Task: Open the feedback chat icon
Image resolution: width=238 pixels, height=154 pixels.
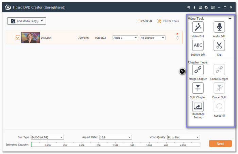Action: point(206,7)
